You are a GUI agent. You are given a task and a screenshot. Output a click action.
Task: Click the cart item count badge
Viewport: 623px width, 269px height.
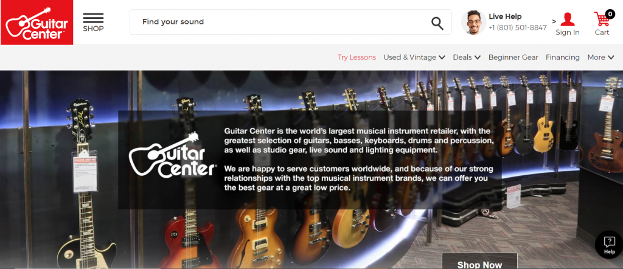click(610, 15)
